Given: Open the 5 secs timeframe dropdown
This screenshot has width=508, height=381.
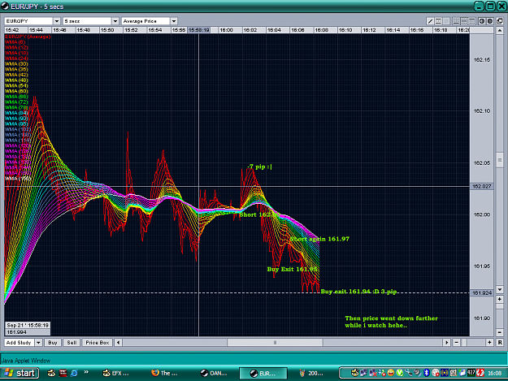Looking at the screenshot, I should click(x=115, y=21).
